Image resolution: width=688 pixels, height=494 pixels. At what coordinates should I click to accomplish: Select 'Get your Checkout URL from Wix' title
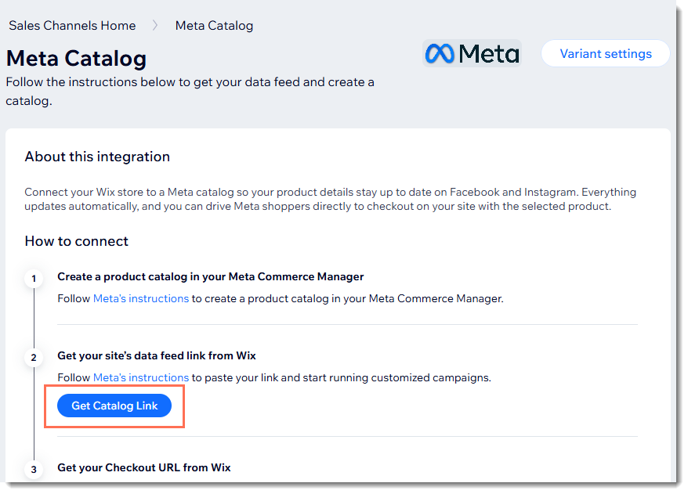point(144,467)
